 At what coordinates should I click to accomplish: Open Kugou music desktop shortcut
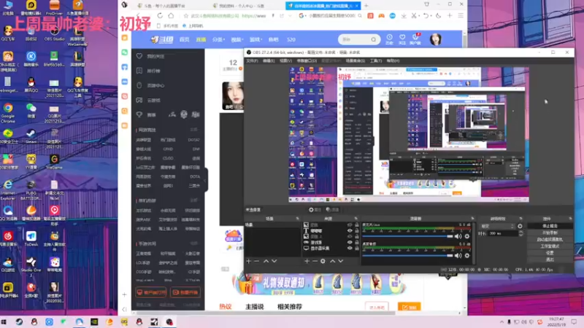pos(31,59)
